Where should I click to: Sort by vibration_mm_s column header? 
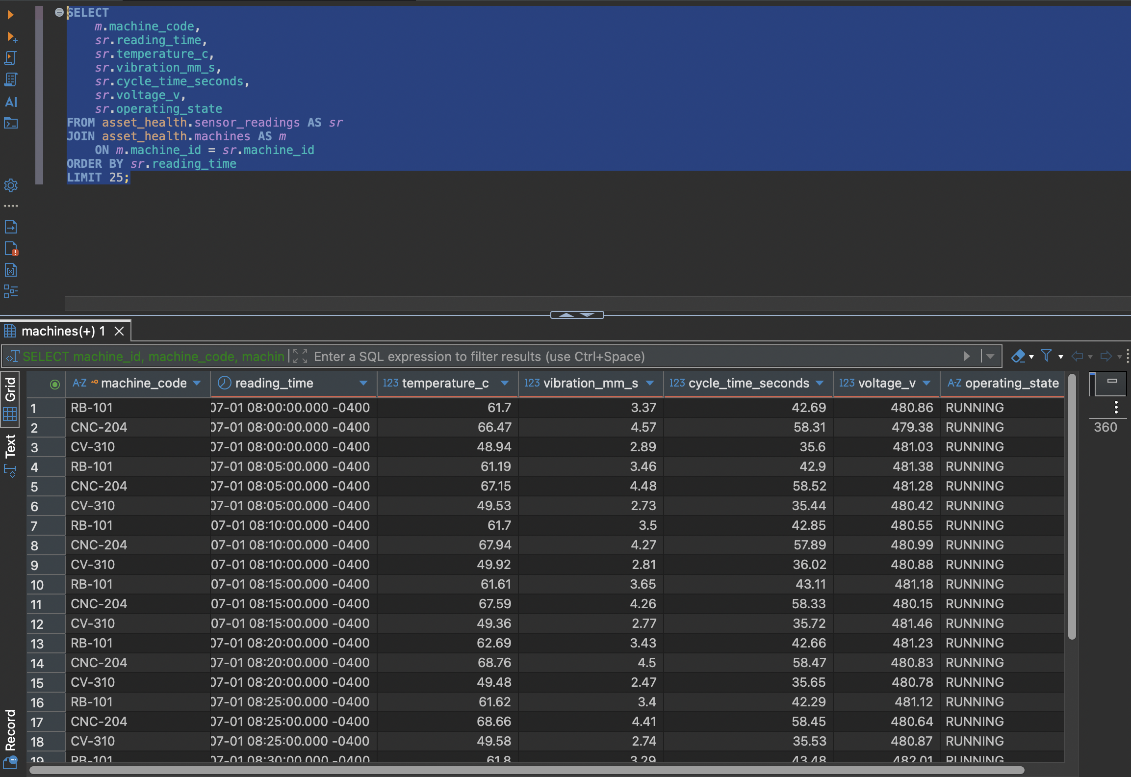(591, 383)
